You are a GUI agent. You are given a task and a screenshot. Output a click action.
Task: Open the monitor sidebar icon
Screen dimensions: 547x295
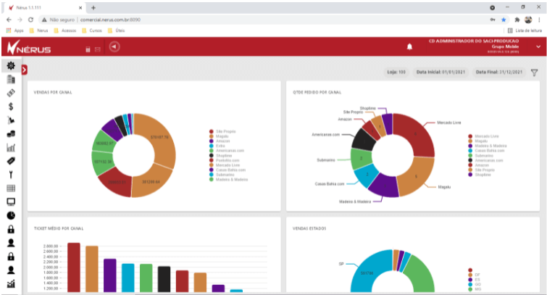pos(11,201)
